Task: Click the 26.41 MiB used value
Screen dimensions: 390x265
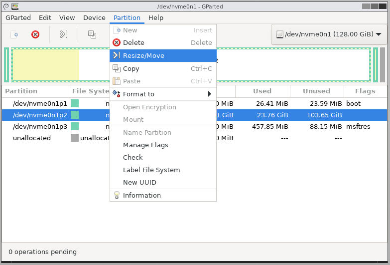Action: [272, 103]
